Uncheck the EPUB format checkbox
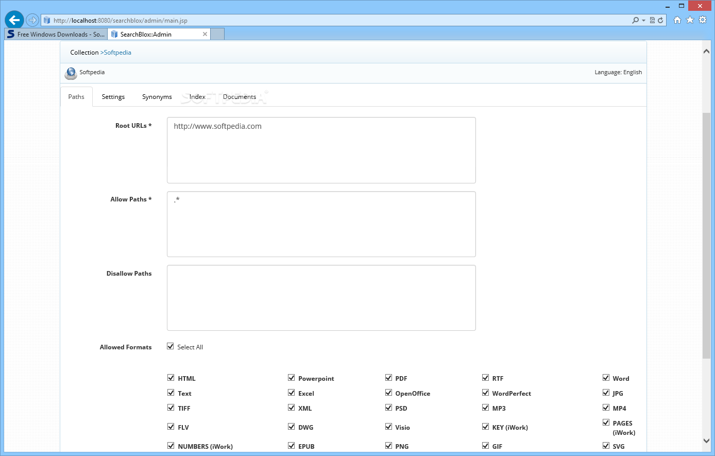The image size is (715, 456). 292,446
